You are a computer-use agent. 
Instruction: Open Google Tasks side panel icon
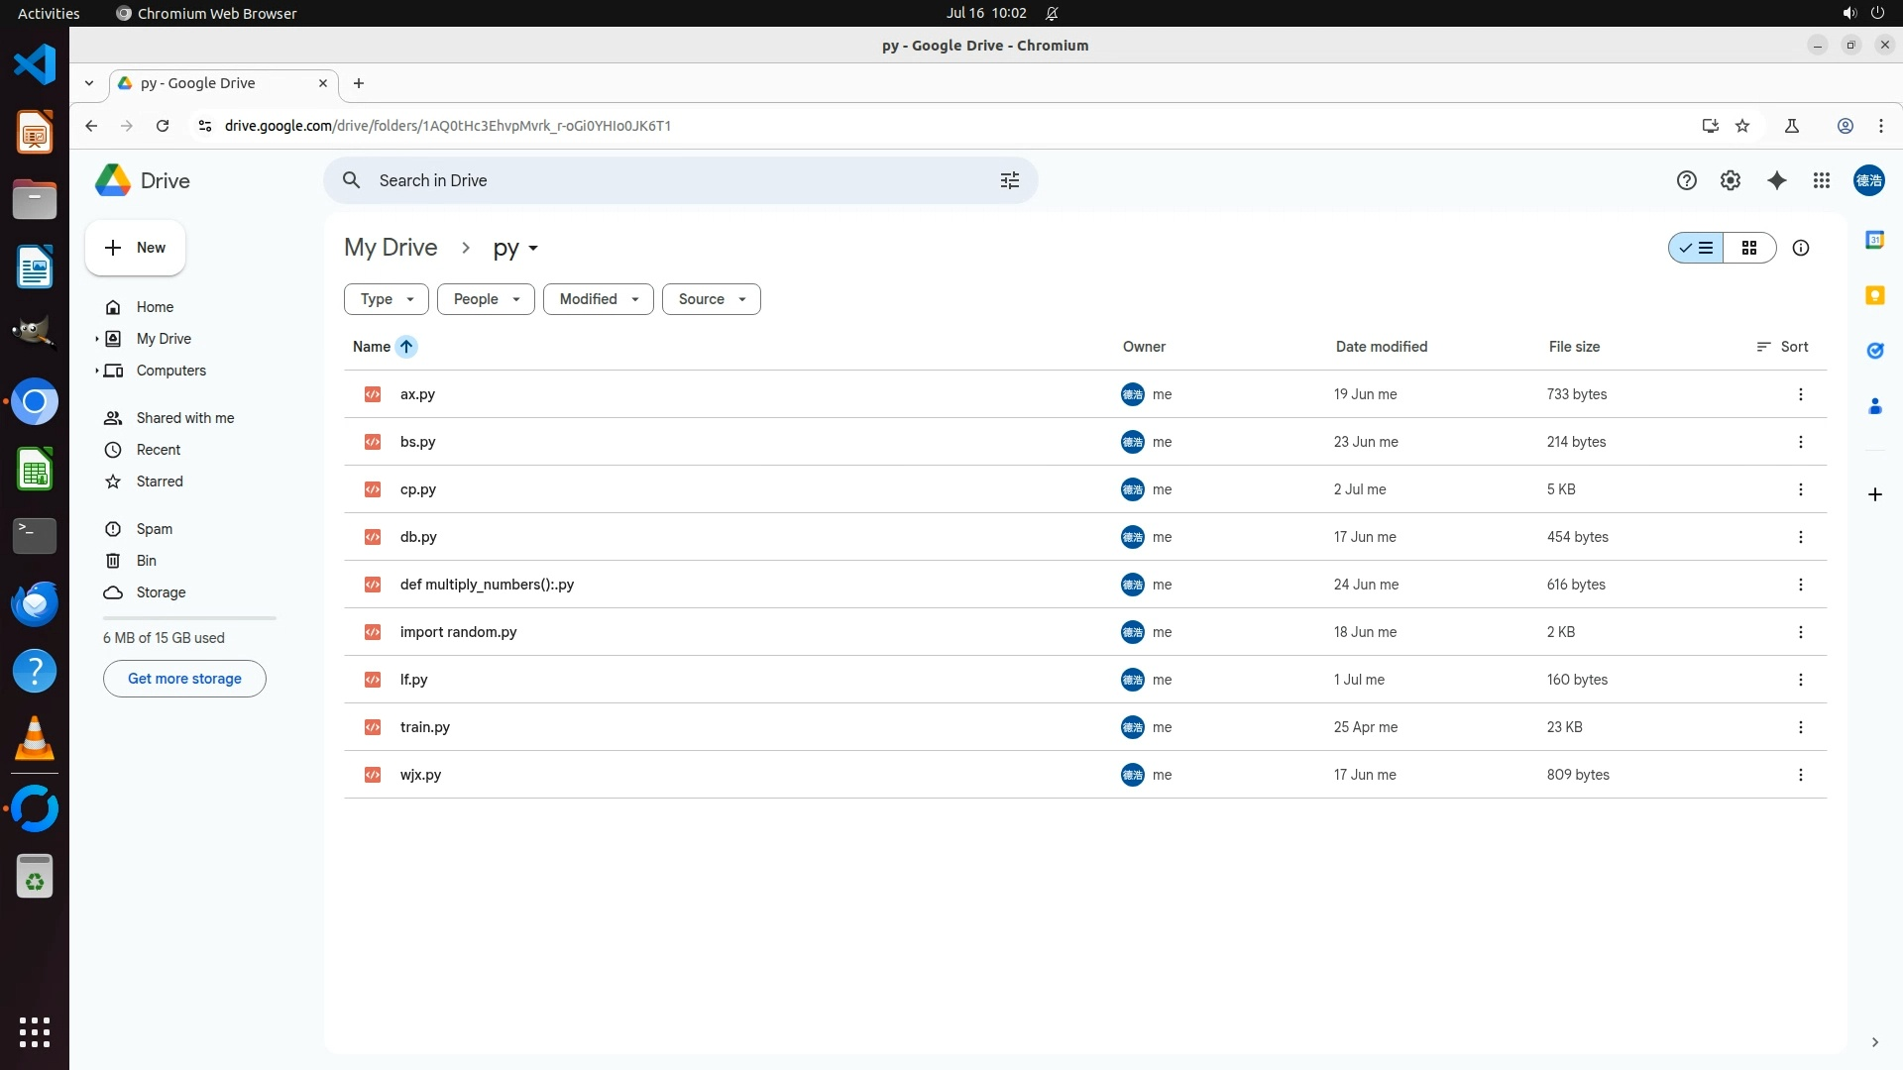coord(1874,351)
